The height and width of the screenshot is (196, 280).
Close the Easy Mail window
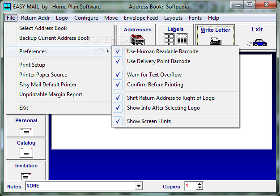click(x=266, y=5)
